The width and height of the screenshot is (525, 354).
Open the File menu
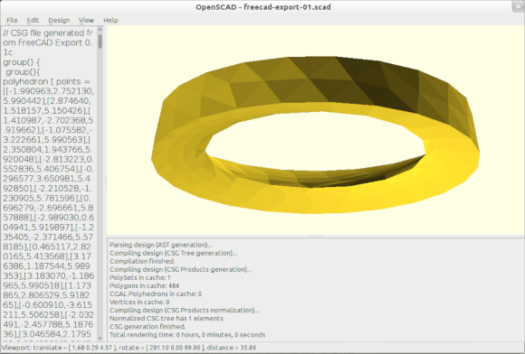click(x=12, y=20)
